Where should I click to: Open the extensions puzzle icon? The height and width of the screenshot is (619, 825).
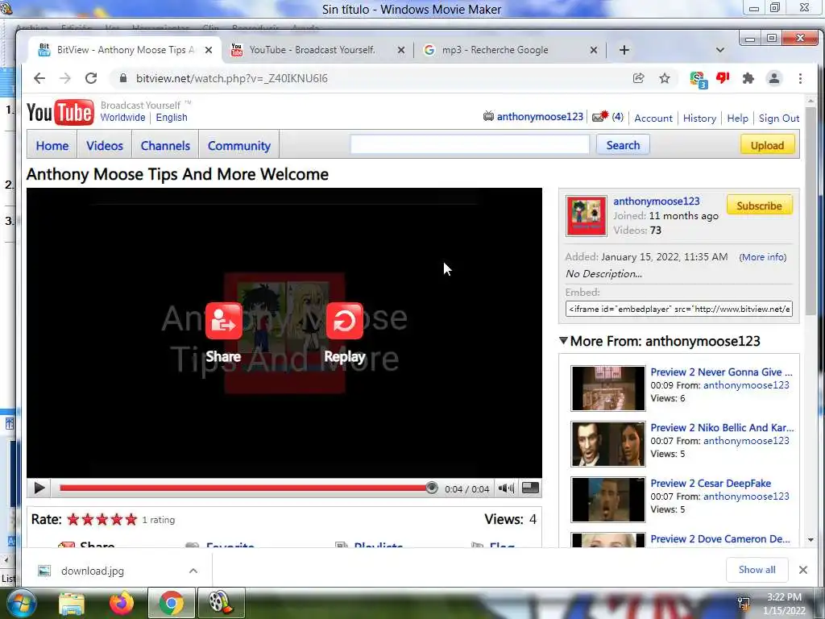[748, 78]
